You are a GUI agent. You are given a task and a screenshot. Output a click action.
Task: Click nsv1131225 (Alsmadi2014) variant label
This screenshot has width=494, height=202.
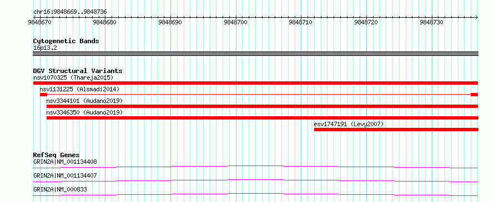(x=79, y=89)
